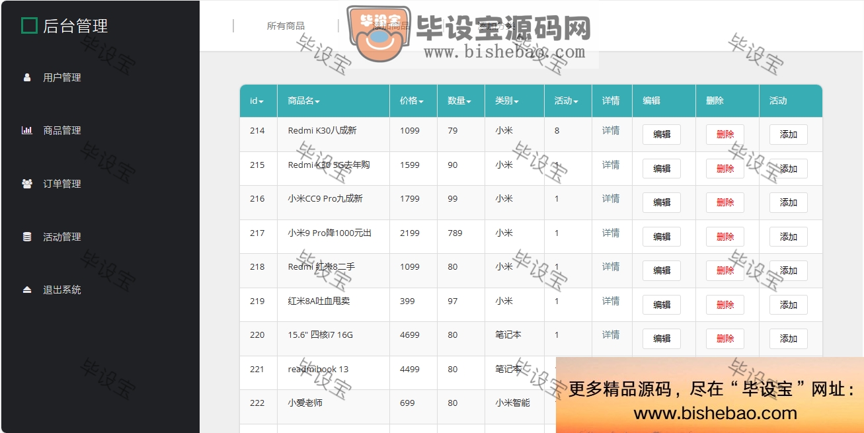Select the product name 红米8A吐血甩卖
The height and width of the screenshot is (433, 864).
tap(319, 301)
